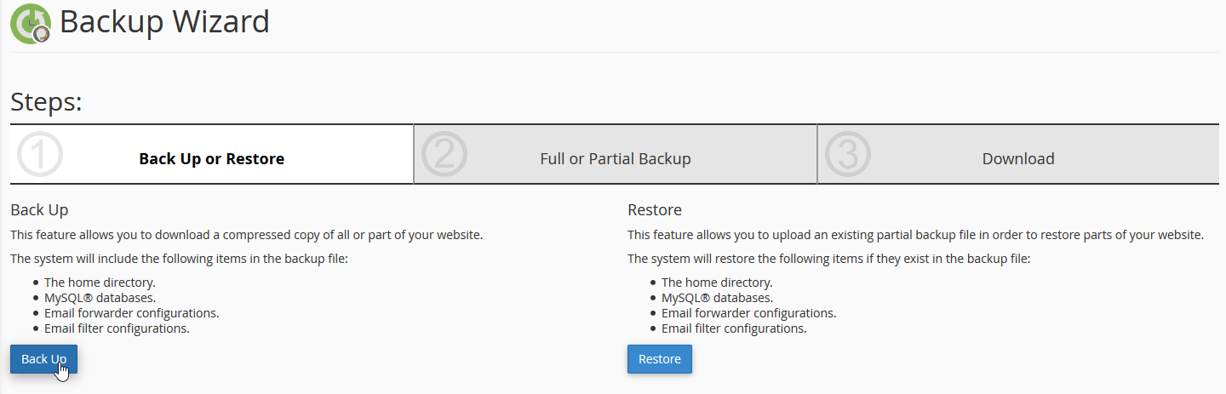Click the Steps heading text
The width and height of the screenshot is (1226, 394).
click(46, 103)
